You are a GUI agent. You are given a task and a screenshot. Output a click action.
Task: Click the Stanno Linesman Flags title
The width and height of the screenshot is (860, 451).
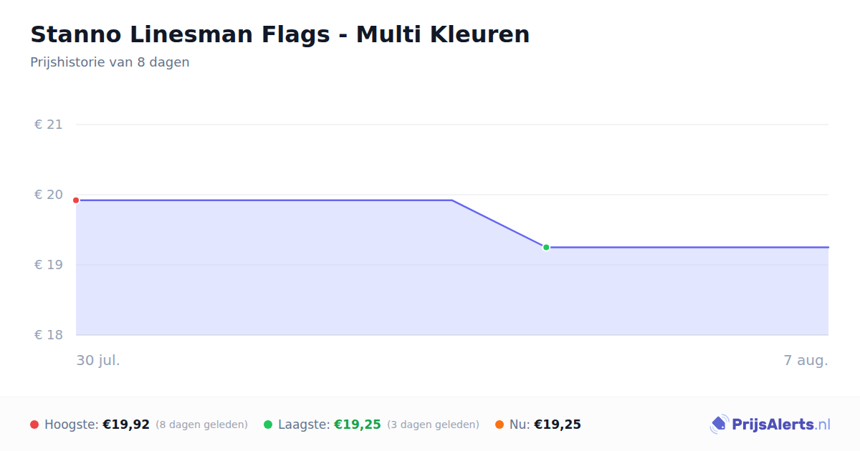280,34
